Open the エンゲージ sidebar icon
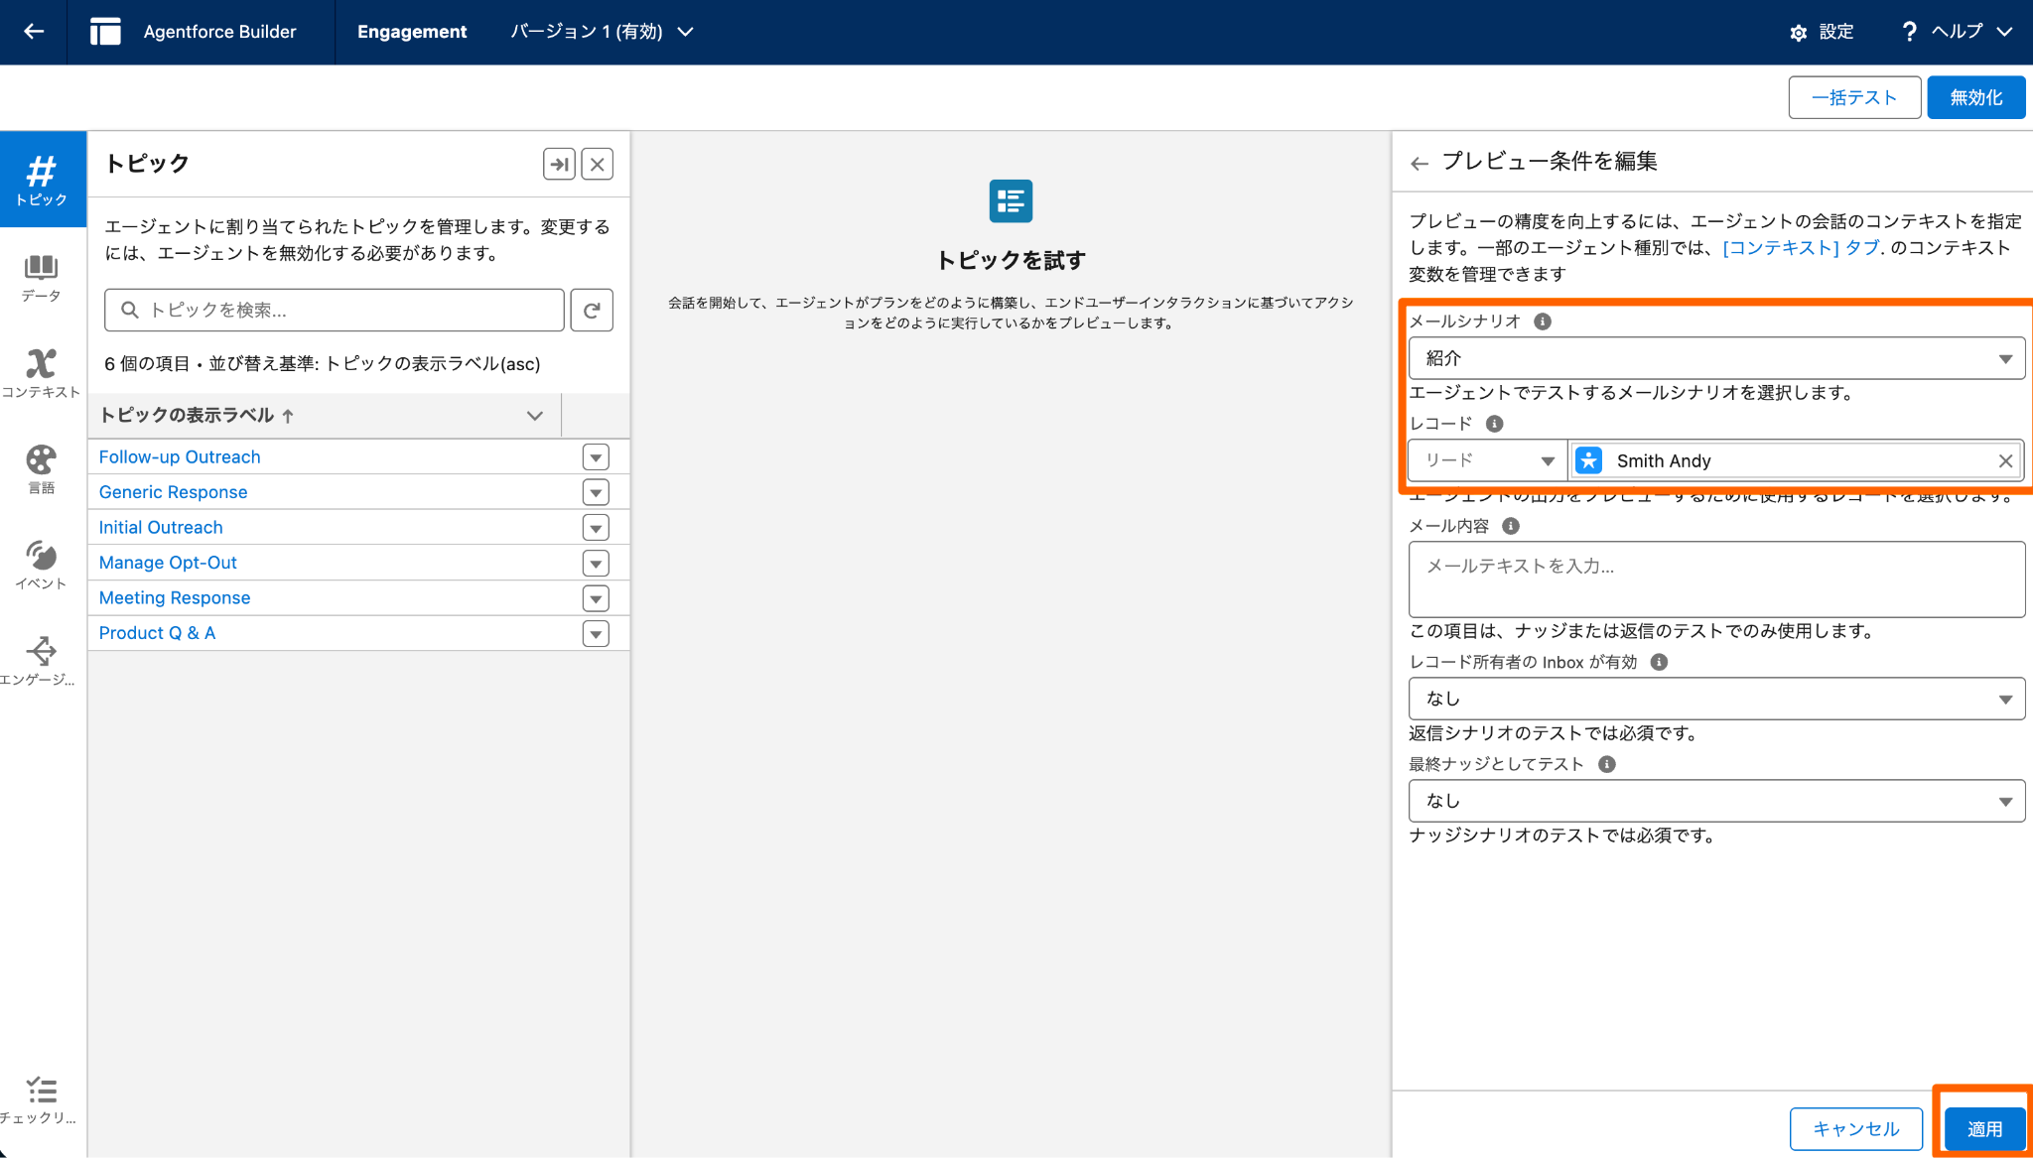Screen dimensions: 2033x1158 coord(42,661)
